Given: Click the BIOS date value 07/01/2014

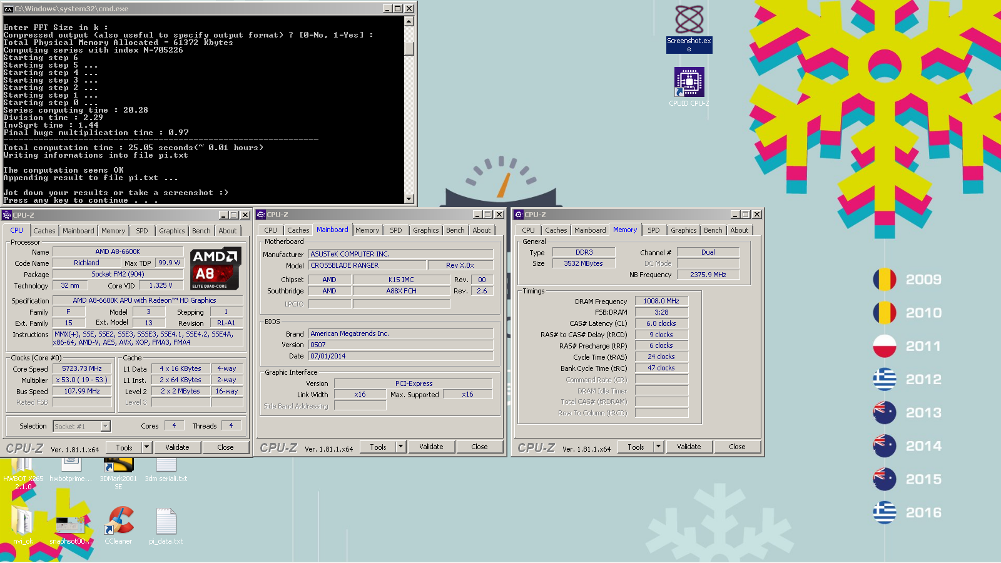Looking at the screenshot, I should [400, 356].
